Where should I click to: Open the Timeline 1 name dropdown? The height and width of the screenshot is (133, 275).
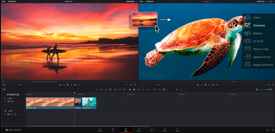click(x=207, y=1)
